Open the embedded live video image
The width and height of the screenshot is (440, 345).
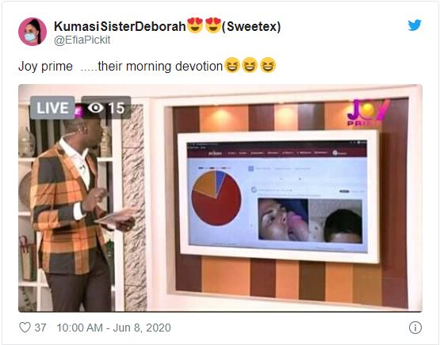(220, 198)
